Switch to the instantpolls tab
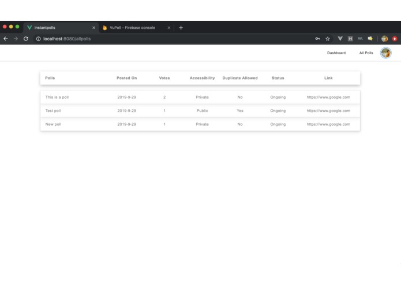Image resolution: width=401 pixels, height=285 pixels. [61, 28]
